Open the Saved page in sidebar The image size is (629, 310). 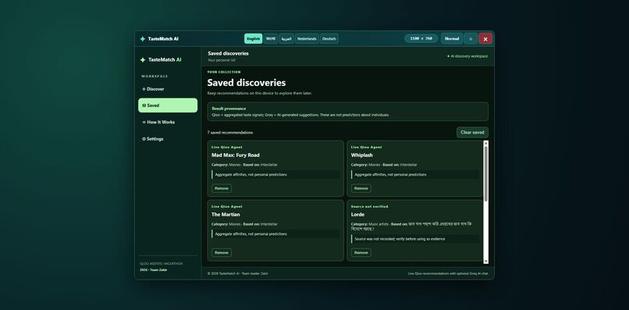[x=168, y=105]
